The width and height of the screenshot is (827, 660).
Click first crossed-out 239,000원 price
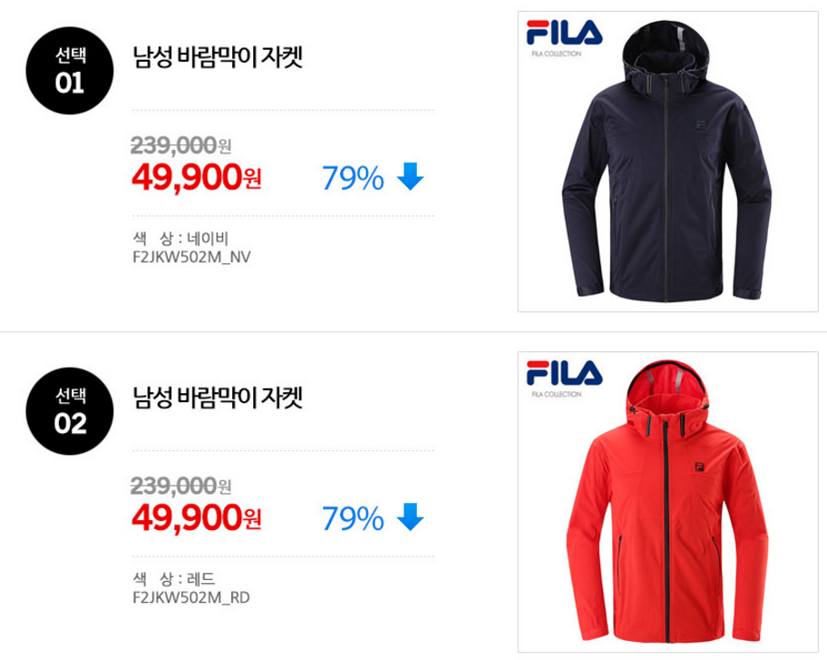coord(181,145)
